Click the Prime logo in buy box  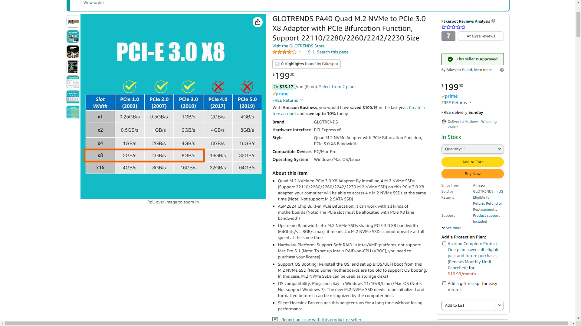point(449,96)
